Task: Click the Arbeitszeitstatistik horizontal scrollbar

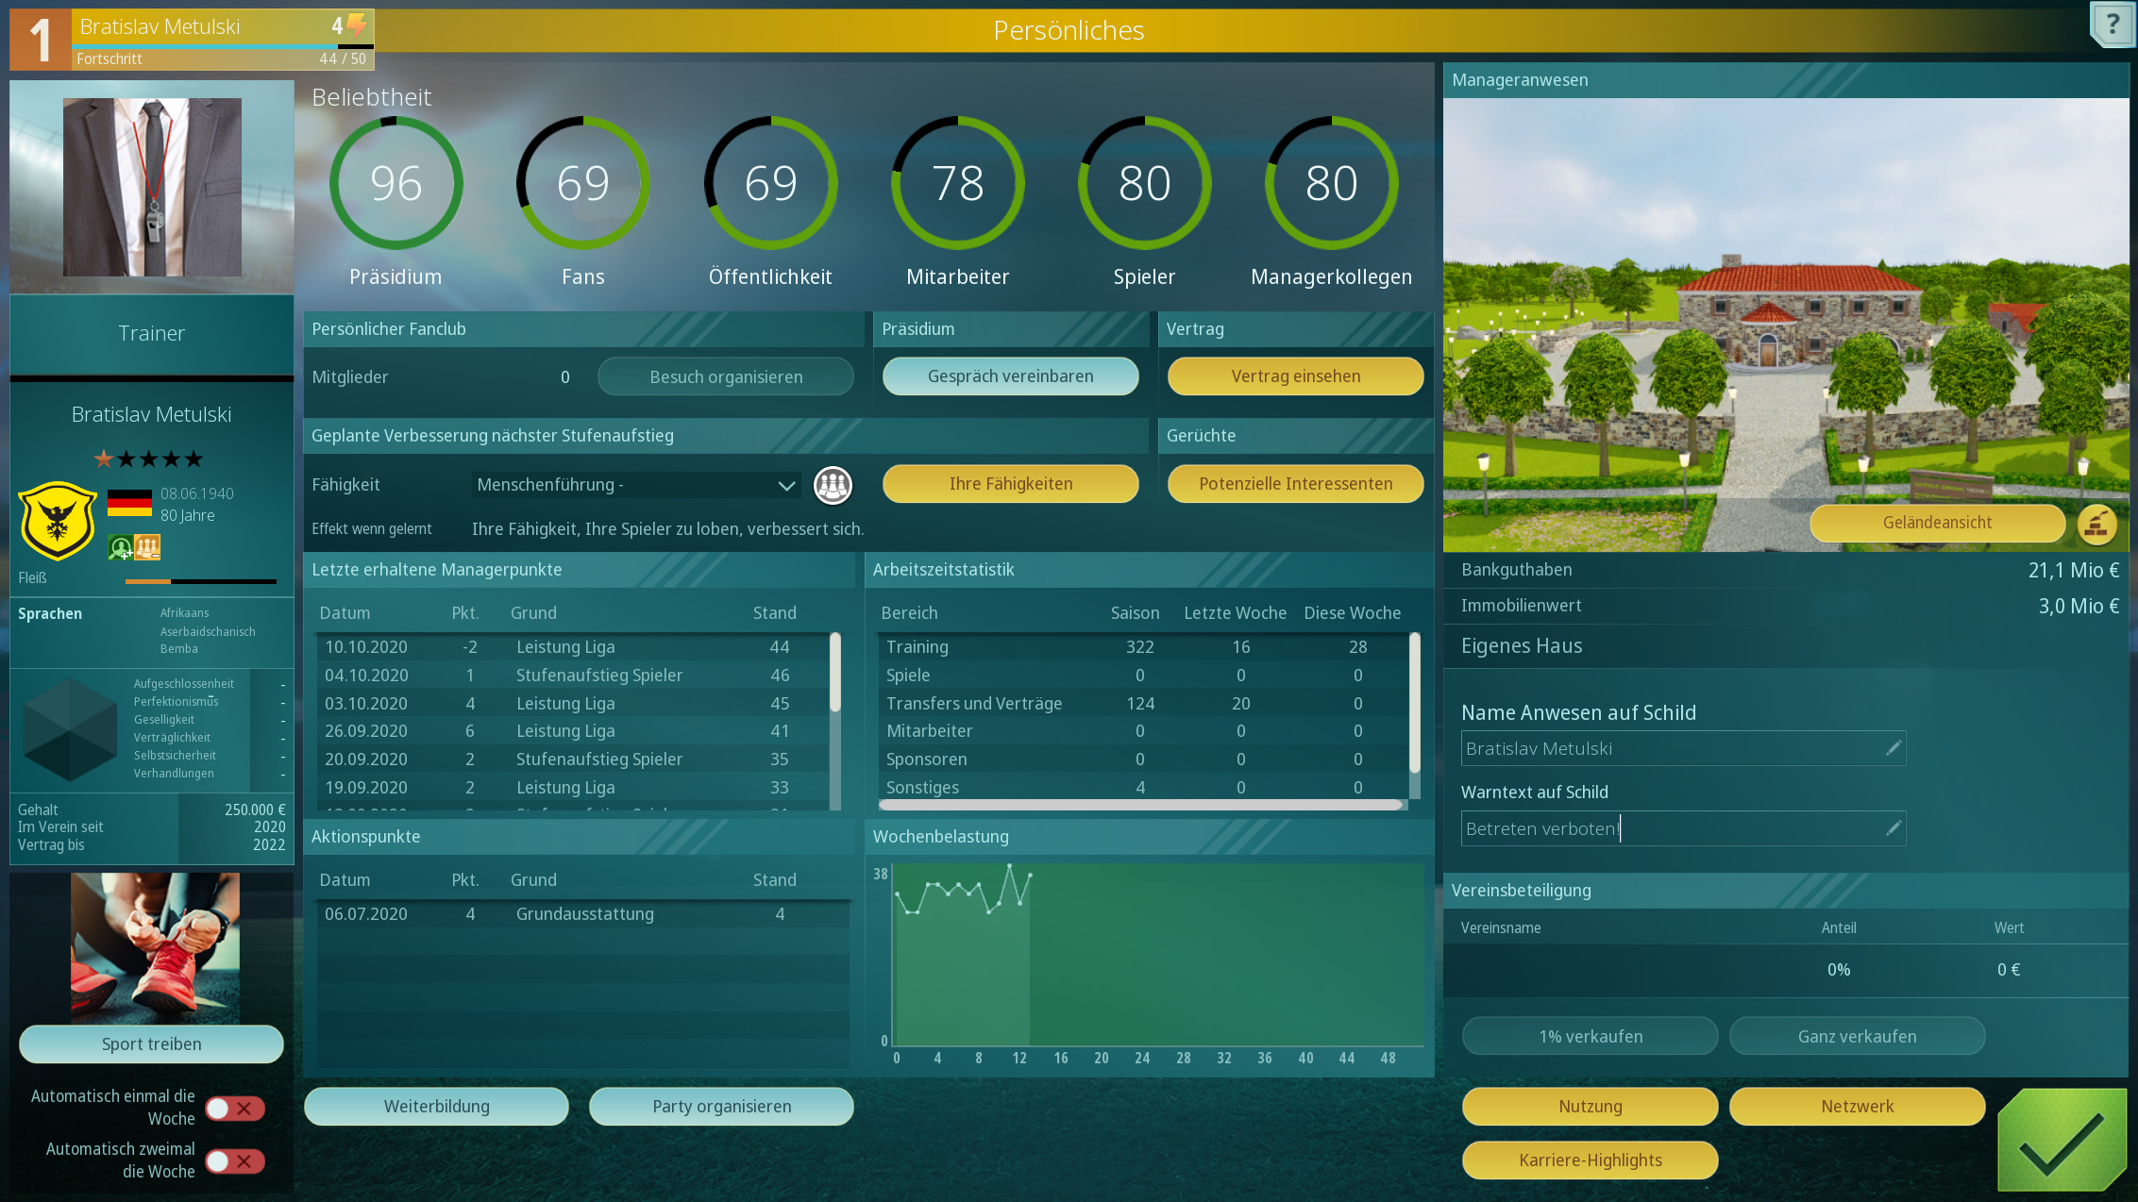Action: 1140,805
